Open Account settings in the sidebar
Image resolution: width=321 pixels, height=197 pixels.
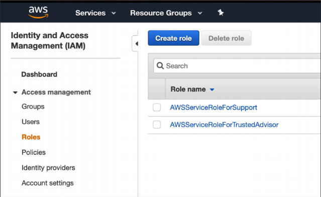[x=48, y=183]
